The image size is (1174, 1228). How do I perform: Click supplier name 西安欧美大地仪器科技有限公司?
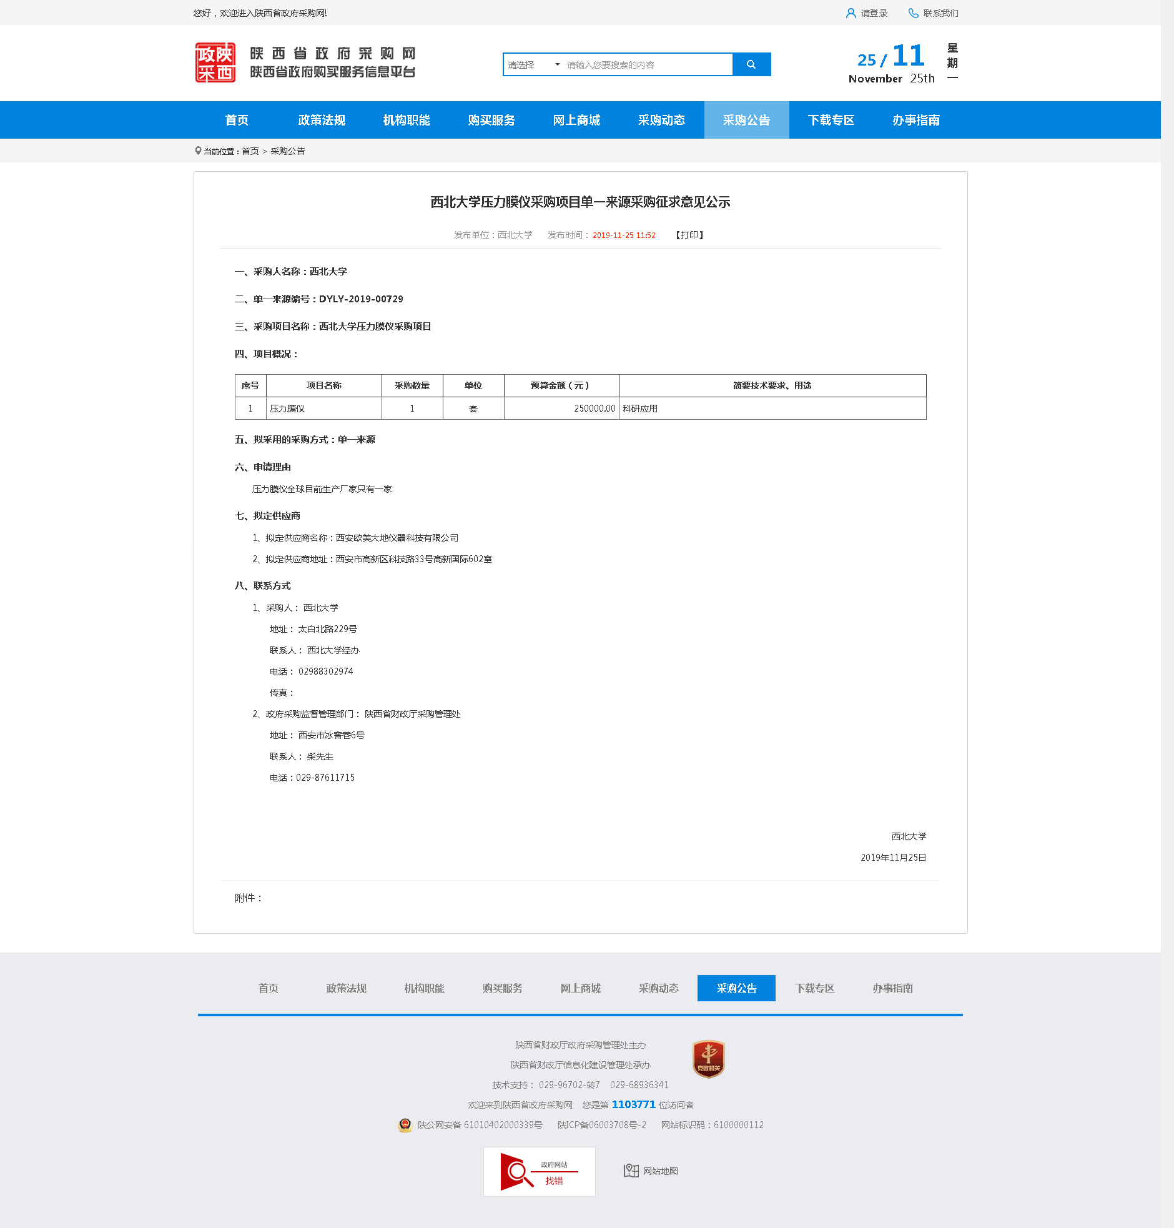397,538
